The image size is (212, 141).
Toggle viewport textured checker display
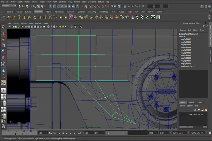pos(57,27)
